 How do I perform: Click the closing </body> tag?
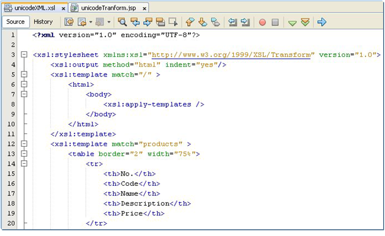[x=100, y=114]
